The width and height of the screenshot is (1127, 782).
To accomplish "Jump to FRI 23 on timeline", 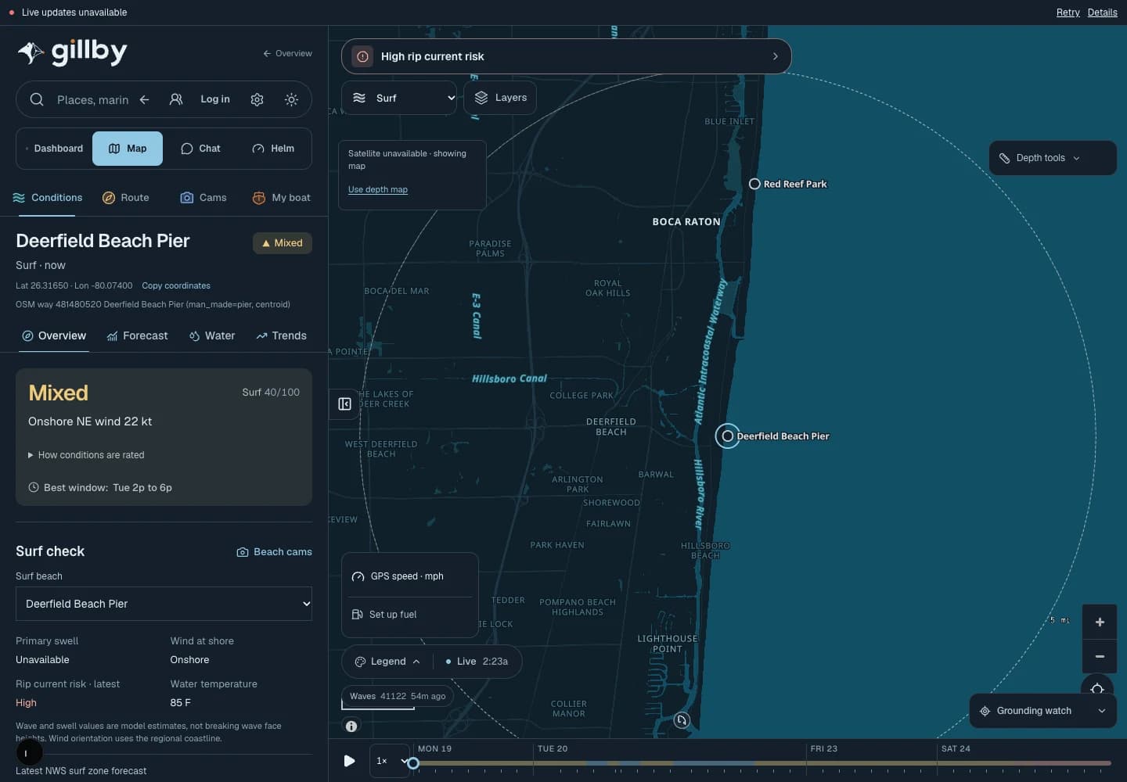I will pos(823,749).
